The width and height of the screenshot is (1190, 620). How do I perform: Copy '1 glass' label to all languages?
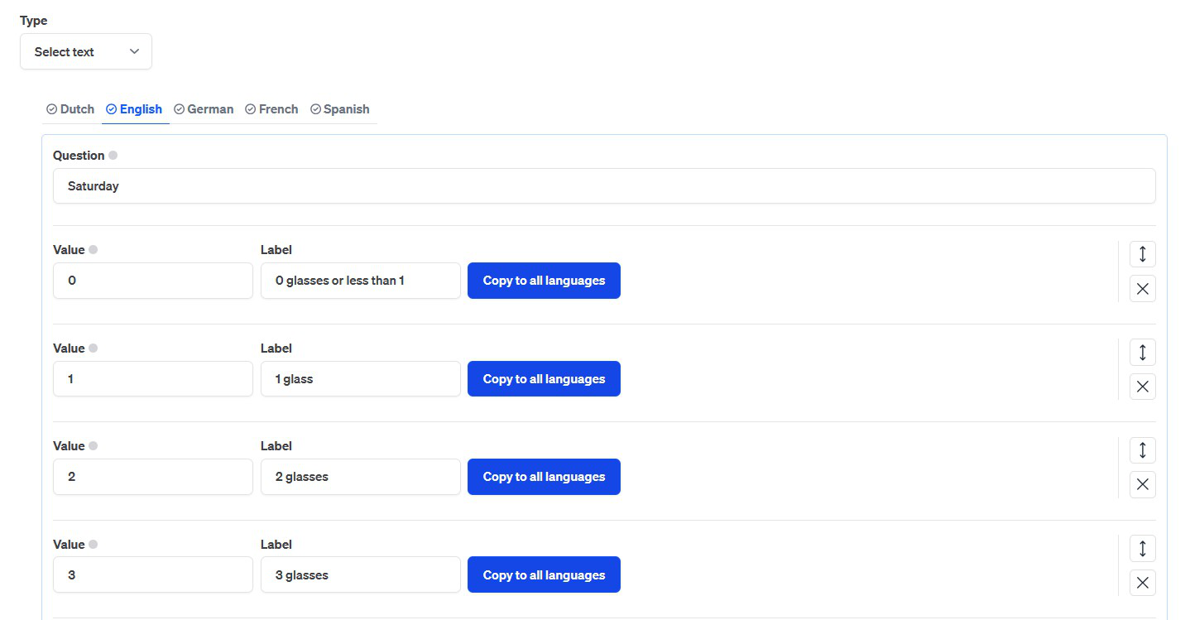point(544,379)
